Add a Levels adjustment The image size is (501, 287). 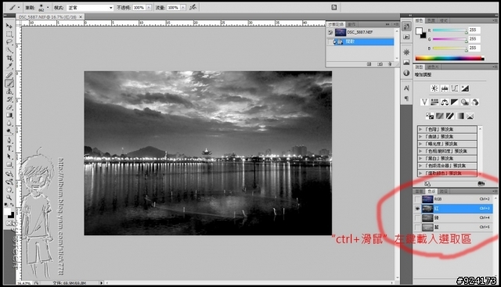(445, 88)
